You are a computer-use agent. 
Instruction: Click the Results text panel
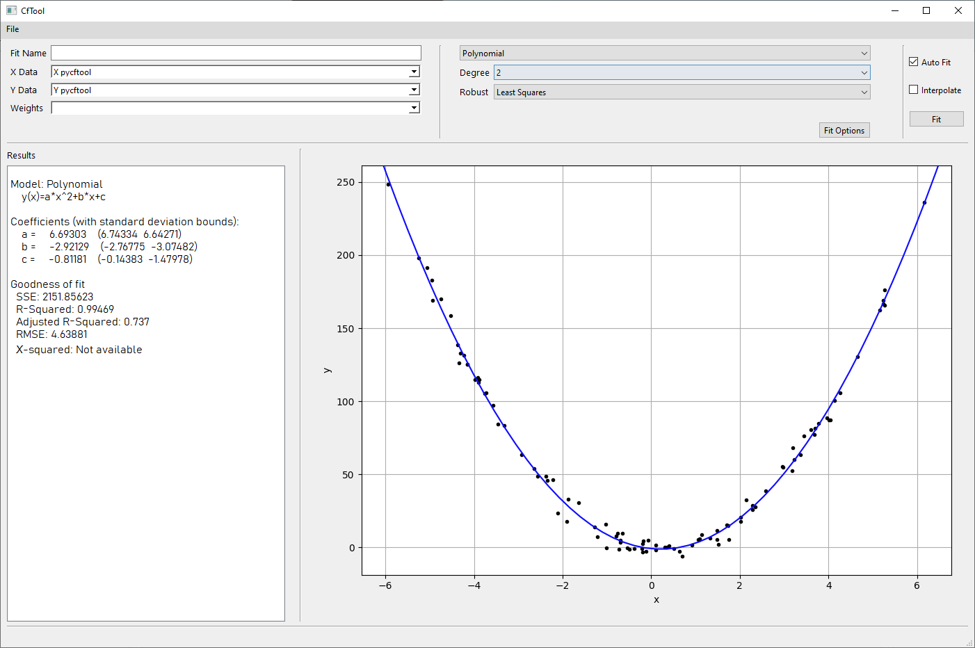point(146,452)
